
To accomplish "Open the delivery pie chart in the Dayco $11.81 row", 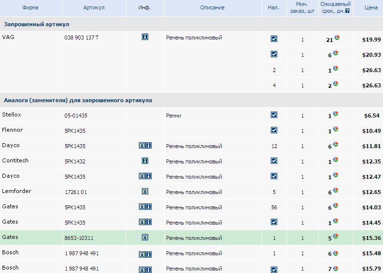I will point(336,144).
